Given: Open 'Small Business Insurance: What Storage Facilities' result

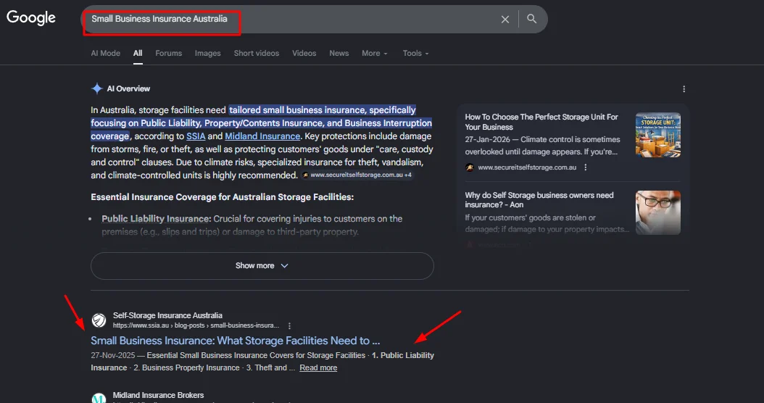Looking at the screenshot, I should pos(235,341).
